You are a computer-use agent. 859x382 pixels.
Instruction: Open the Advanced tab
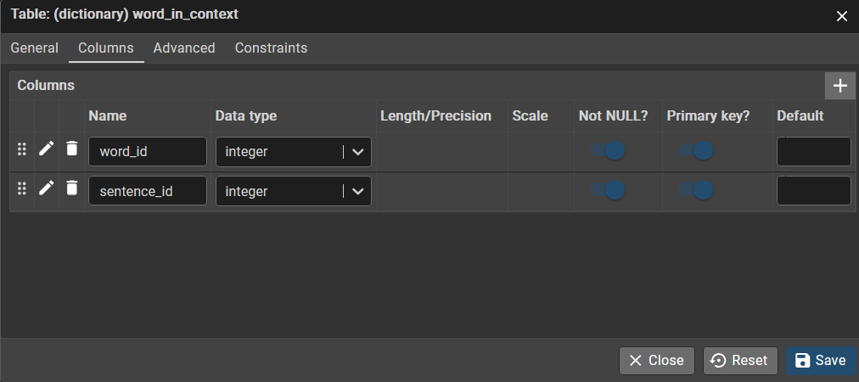(x=184, y=48)
